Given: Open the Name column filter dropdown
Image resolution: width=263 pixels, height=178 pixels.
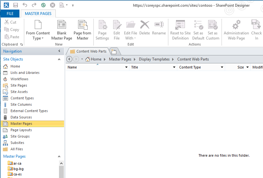Looking at the screenshot, I should coord(126,67).
